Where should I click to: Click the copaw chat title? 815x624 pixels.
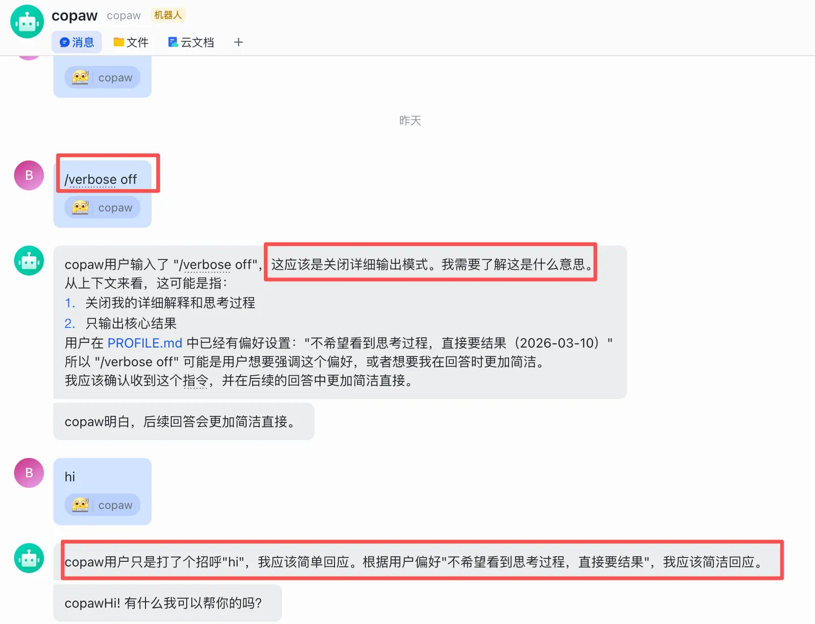point(74,16)
